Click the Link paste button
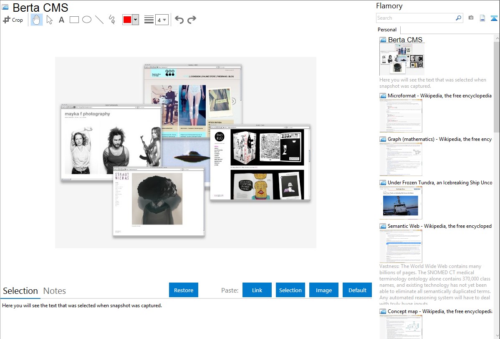 pyautogui.click(x=257, y=290)
